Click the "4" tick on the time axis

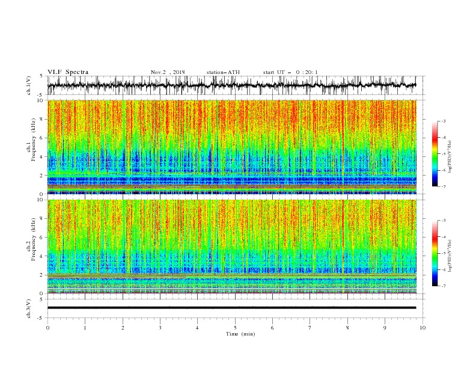197,328
